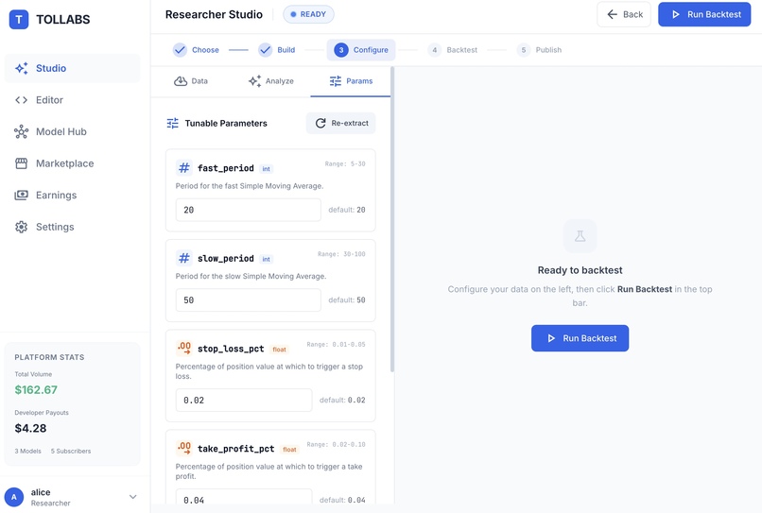Click the Total Volume value $162.67
Image resolution: width=762 pixels, height=513 pixels.
36,389
